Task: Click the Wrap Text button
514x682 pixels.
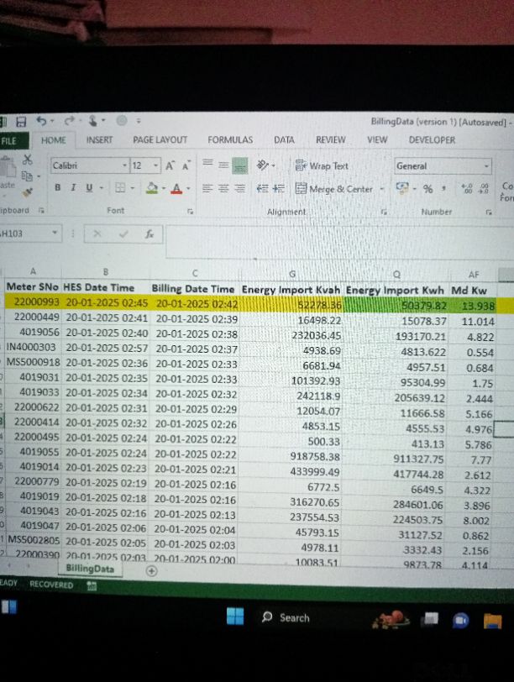Action: [322, 165]
